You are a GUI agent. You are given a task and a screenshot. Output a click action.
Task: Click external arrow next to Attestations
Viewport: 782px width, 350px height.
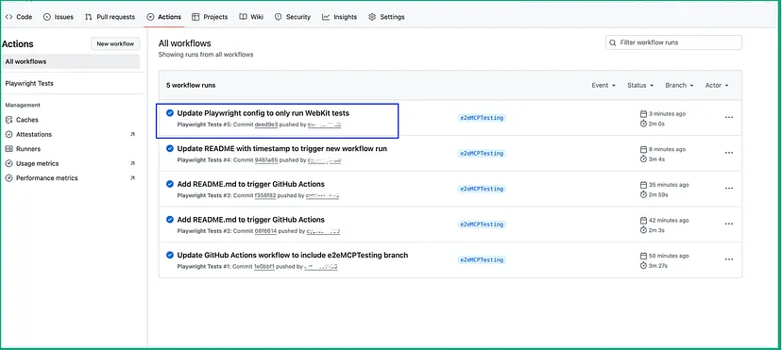coord(132,134)
